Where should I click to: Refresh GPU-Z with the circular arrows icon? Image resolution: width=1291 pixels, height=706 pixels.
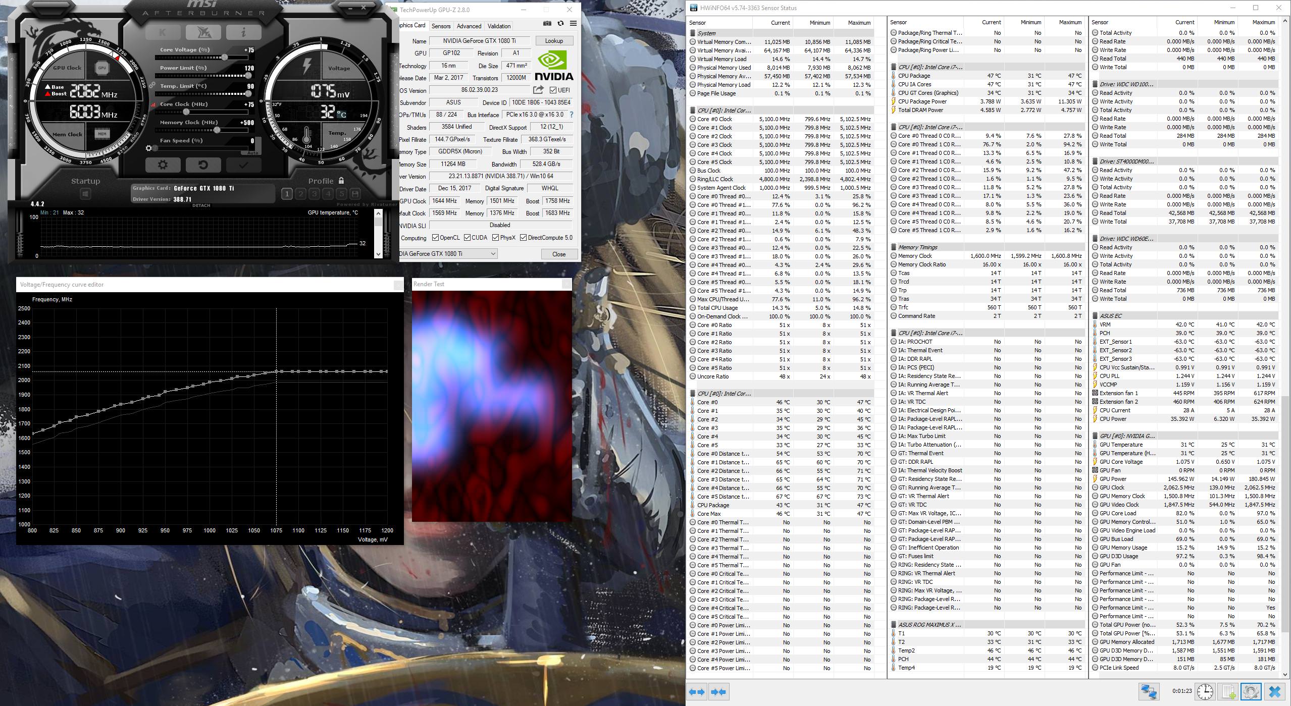[560, 23]
